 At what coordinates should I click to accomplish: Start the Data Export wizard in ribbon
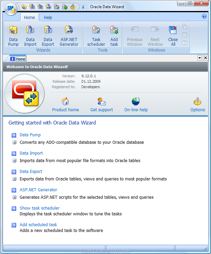(x=48, y=36)
